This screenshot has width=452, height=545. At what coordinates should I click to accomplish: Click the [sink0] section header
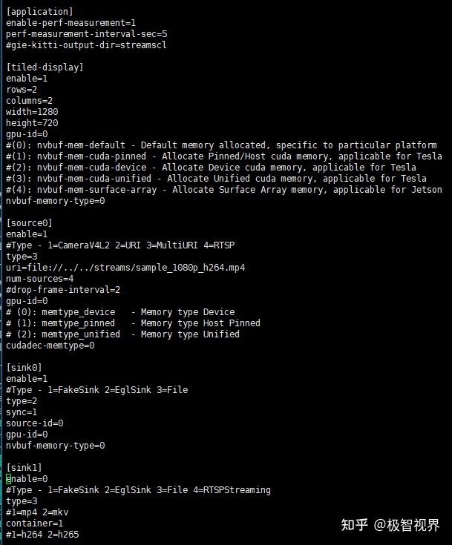coord(24,367)
